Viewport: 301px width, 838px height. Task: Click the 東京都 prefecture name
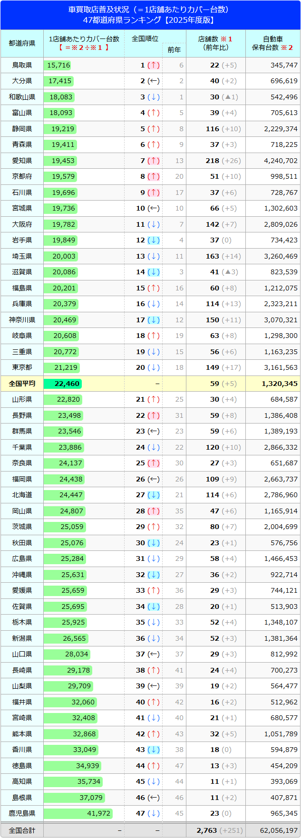tap(22, 367)
